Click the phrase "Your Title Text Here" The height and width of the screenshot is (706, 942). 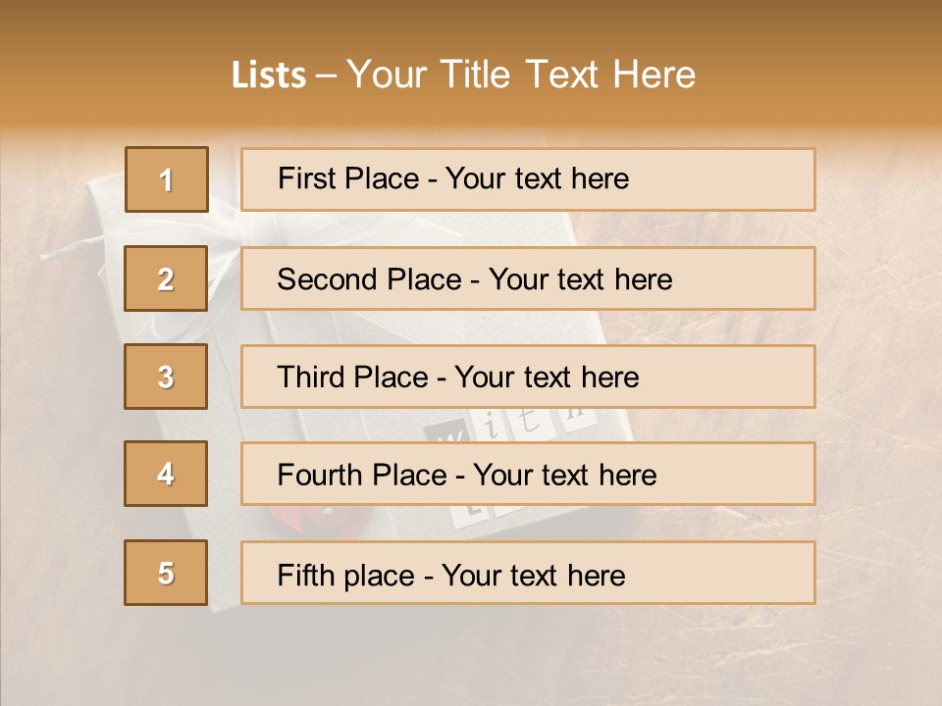tap(521, 75)
